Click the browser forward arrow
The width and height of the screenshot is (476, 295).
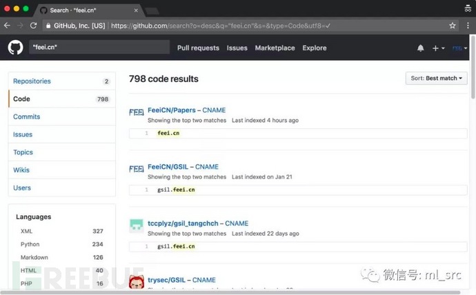tap(20, 26)
